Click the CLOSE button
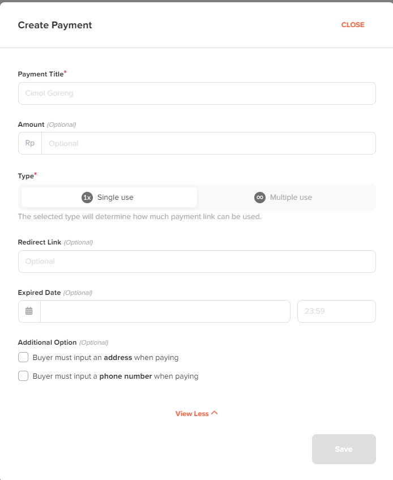Screen dimensions: 393x480 [x=352, y=25]
